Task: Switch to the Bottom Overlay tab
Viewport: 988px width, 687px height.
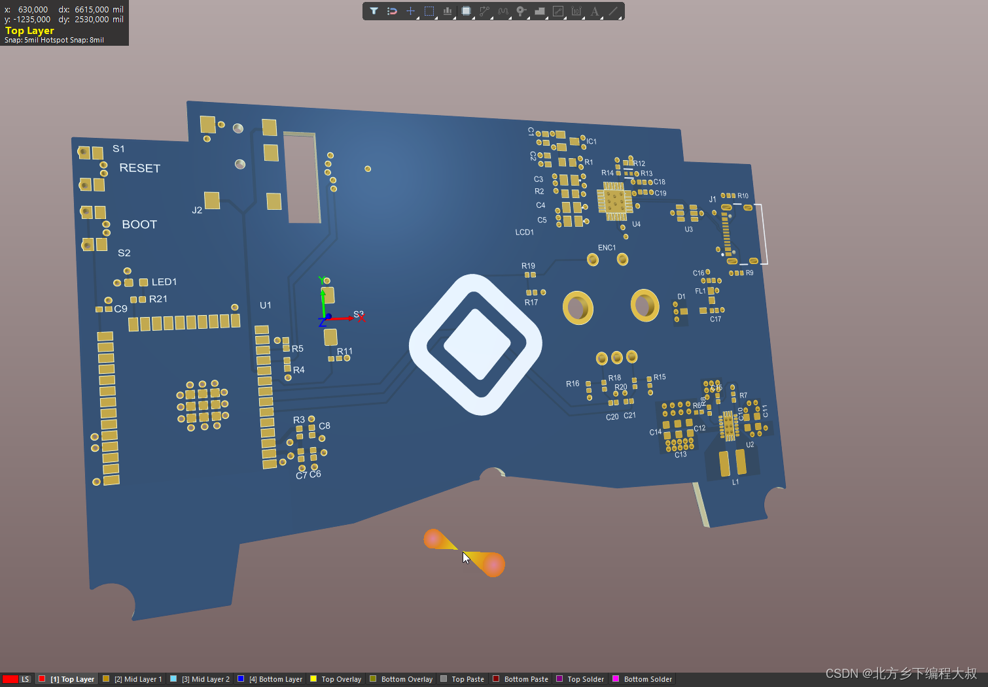Action: [x=401, y=679]
